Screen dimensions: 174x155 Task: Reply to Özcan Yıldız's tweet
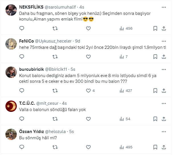22,147
